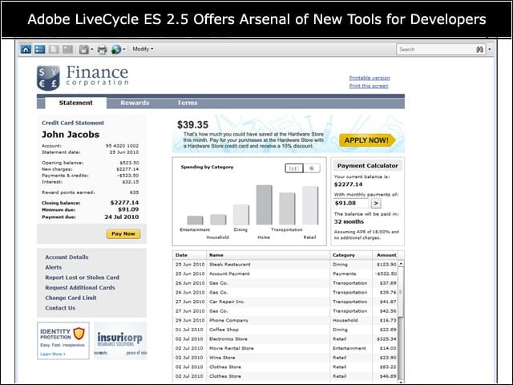Select the Movie Rental Store transaction row
Viewport: 513px width, 385px height.
point(285,348)
